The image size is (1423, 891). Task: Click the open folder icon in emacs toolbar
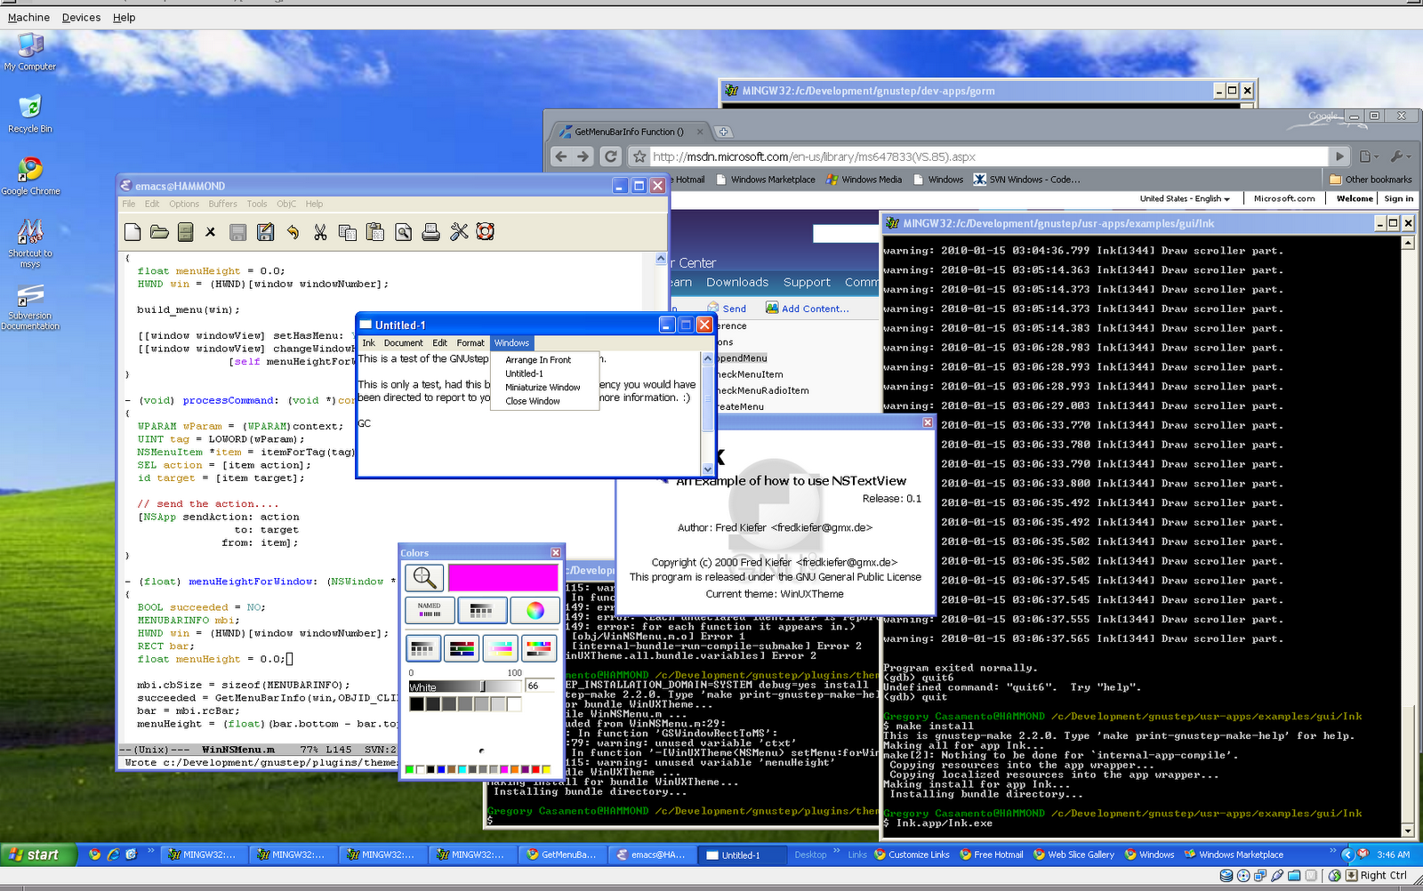tap(159, 232)
